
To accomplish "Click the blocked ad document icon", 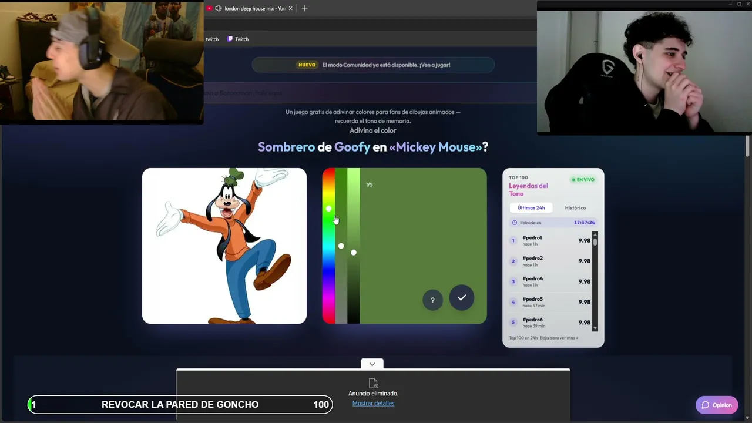I will [373, 384].
